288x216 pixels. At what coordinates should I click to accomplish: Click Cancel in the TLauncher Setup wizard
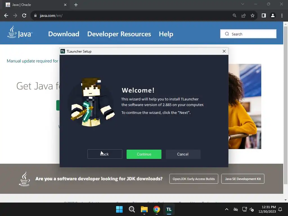183,154
